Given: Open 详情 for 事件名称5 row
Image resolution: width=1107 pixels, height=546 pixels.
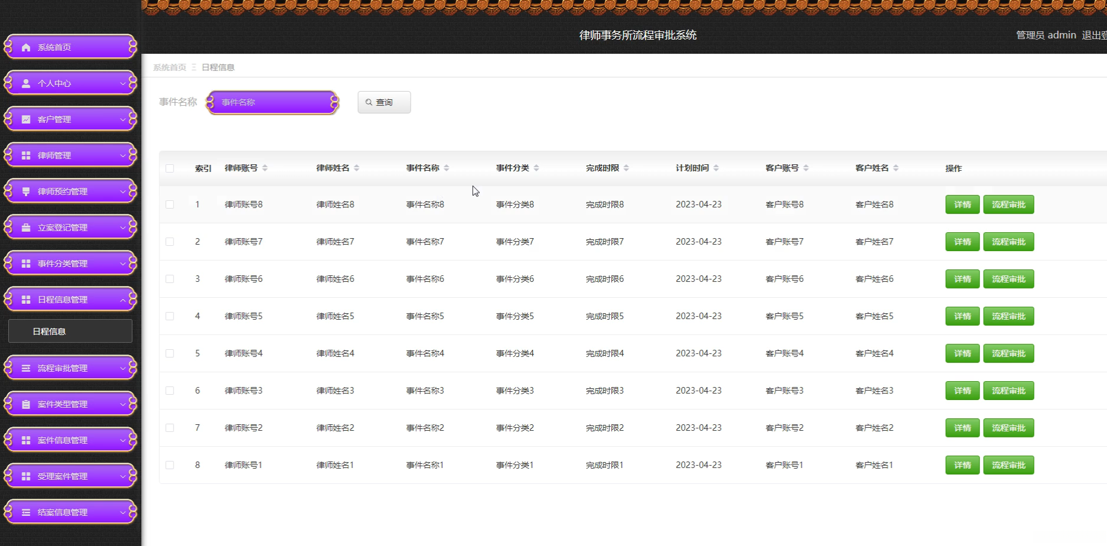Looking at the screenshot, I should coord(962,316).
